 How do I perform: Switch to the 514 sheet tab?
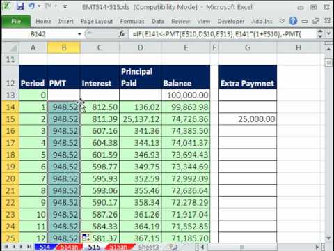pyautogui.click(x=45, y=247)
